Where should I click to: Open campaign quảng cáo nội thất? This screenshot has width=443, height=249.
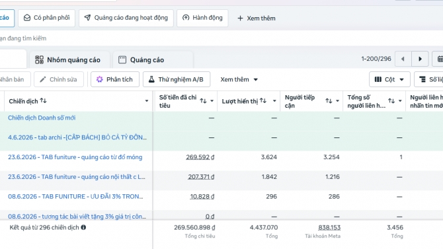click(x=77, y=177)
